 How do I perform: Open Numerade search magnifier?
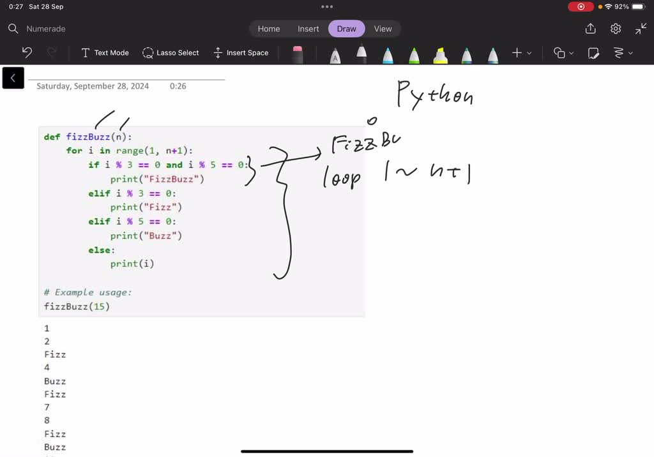pyautogui.click(x=13, y=29)
